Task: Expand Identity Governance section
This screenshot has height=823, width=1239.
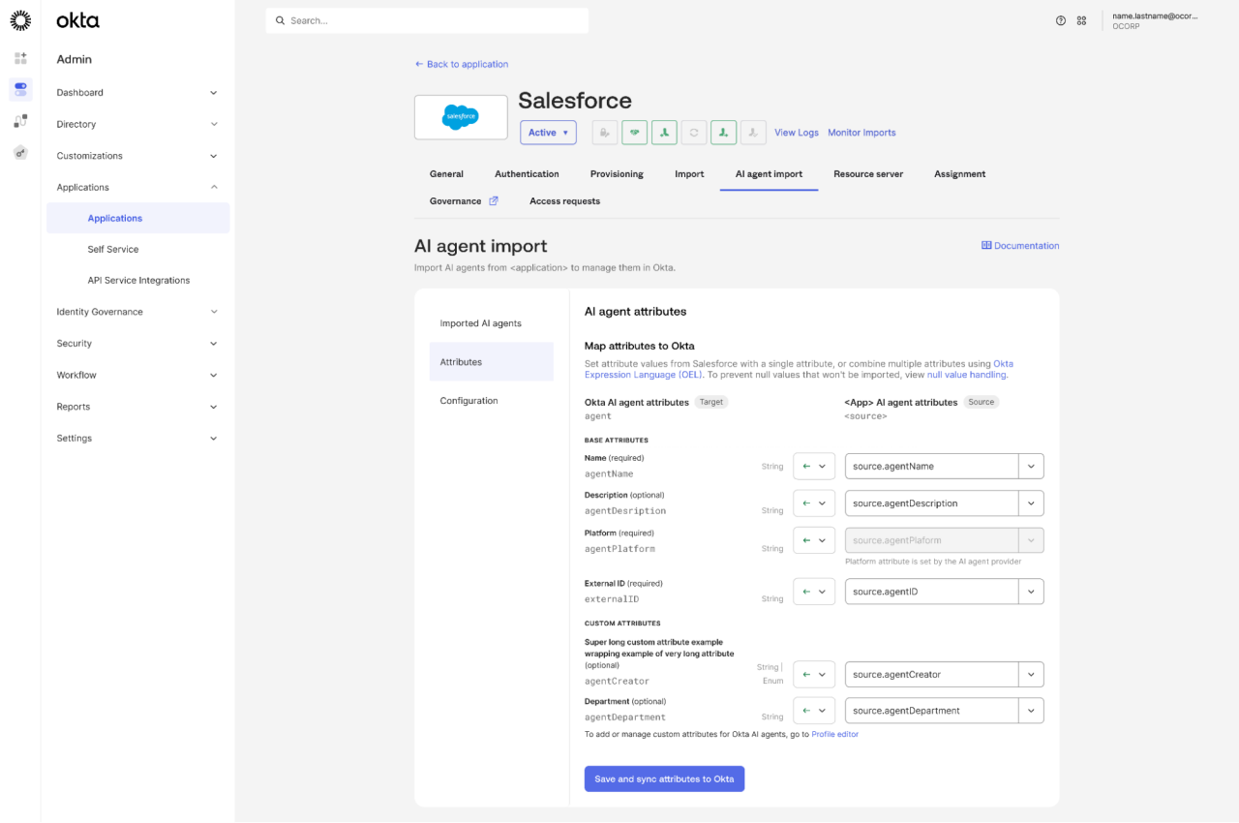Action: tap(137, 312)
